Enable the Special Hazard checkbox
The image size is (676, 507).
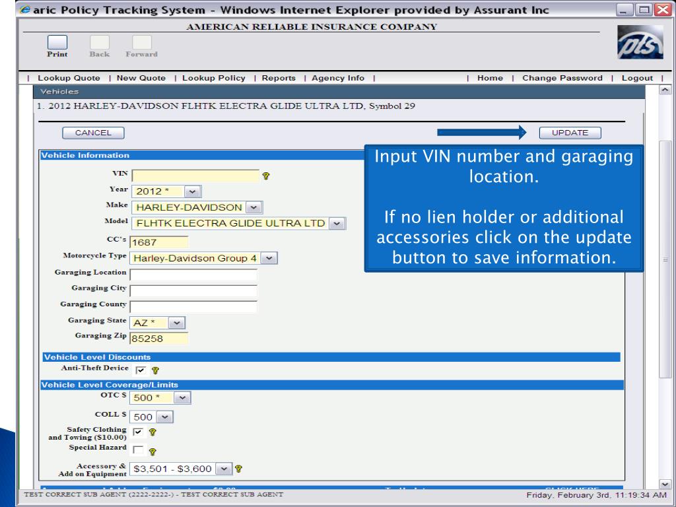coord(138,450)
